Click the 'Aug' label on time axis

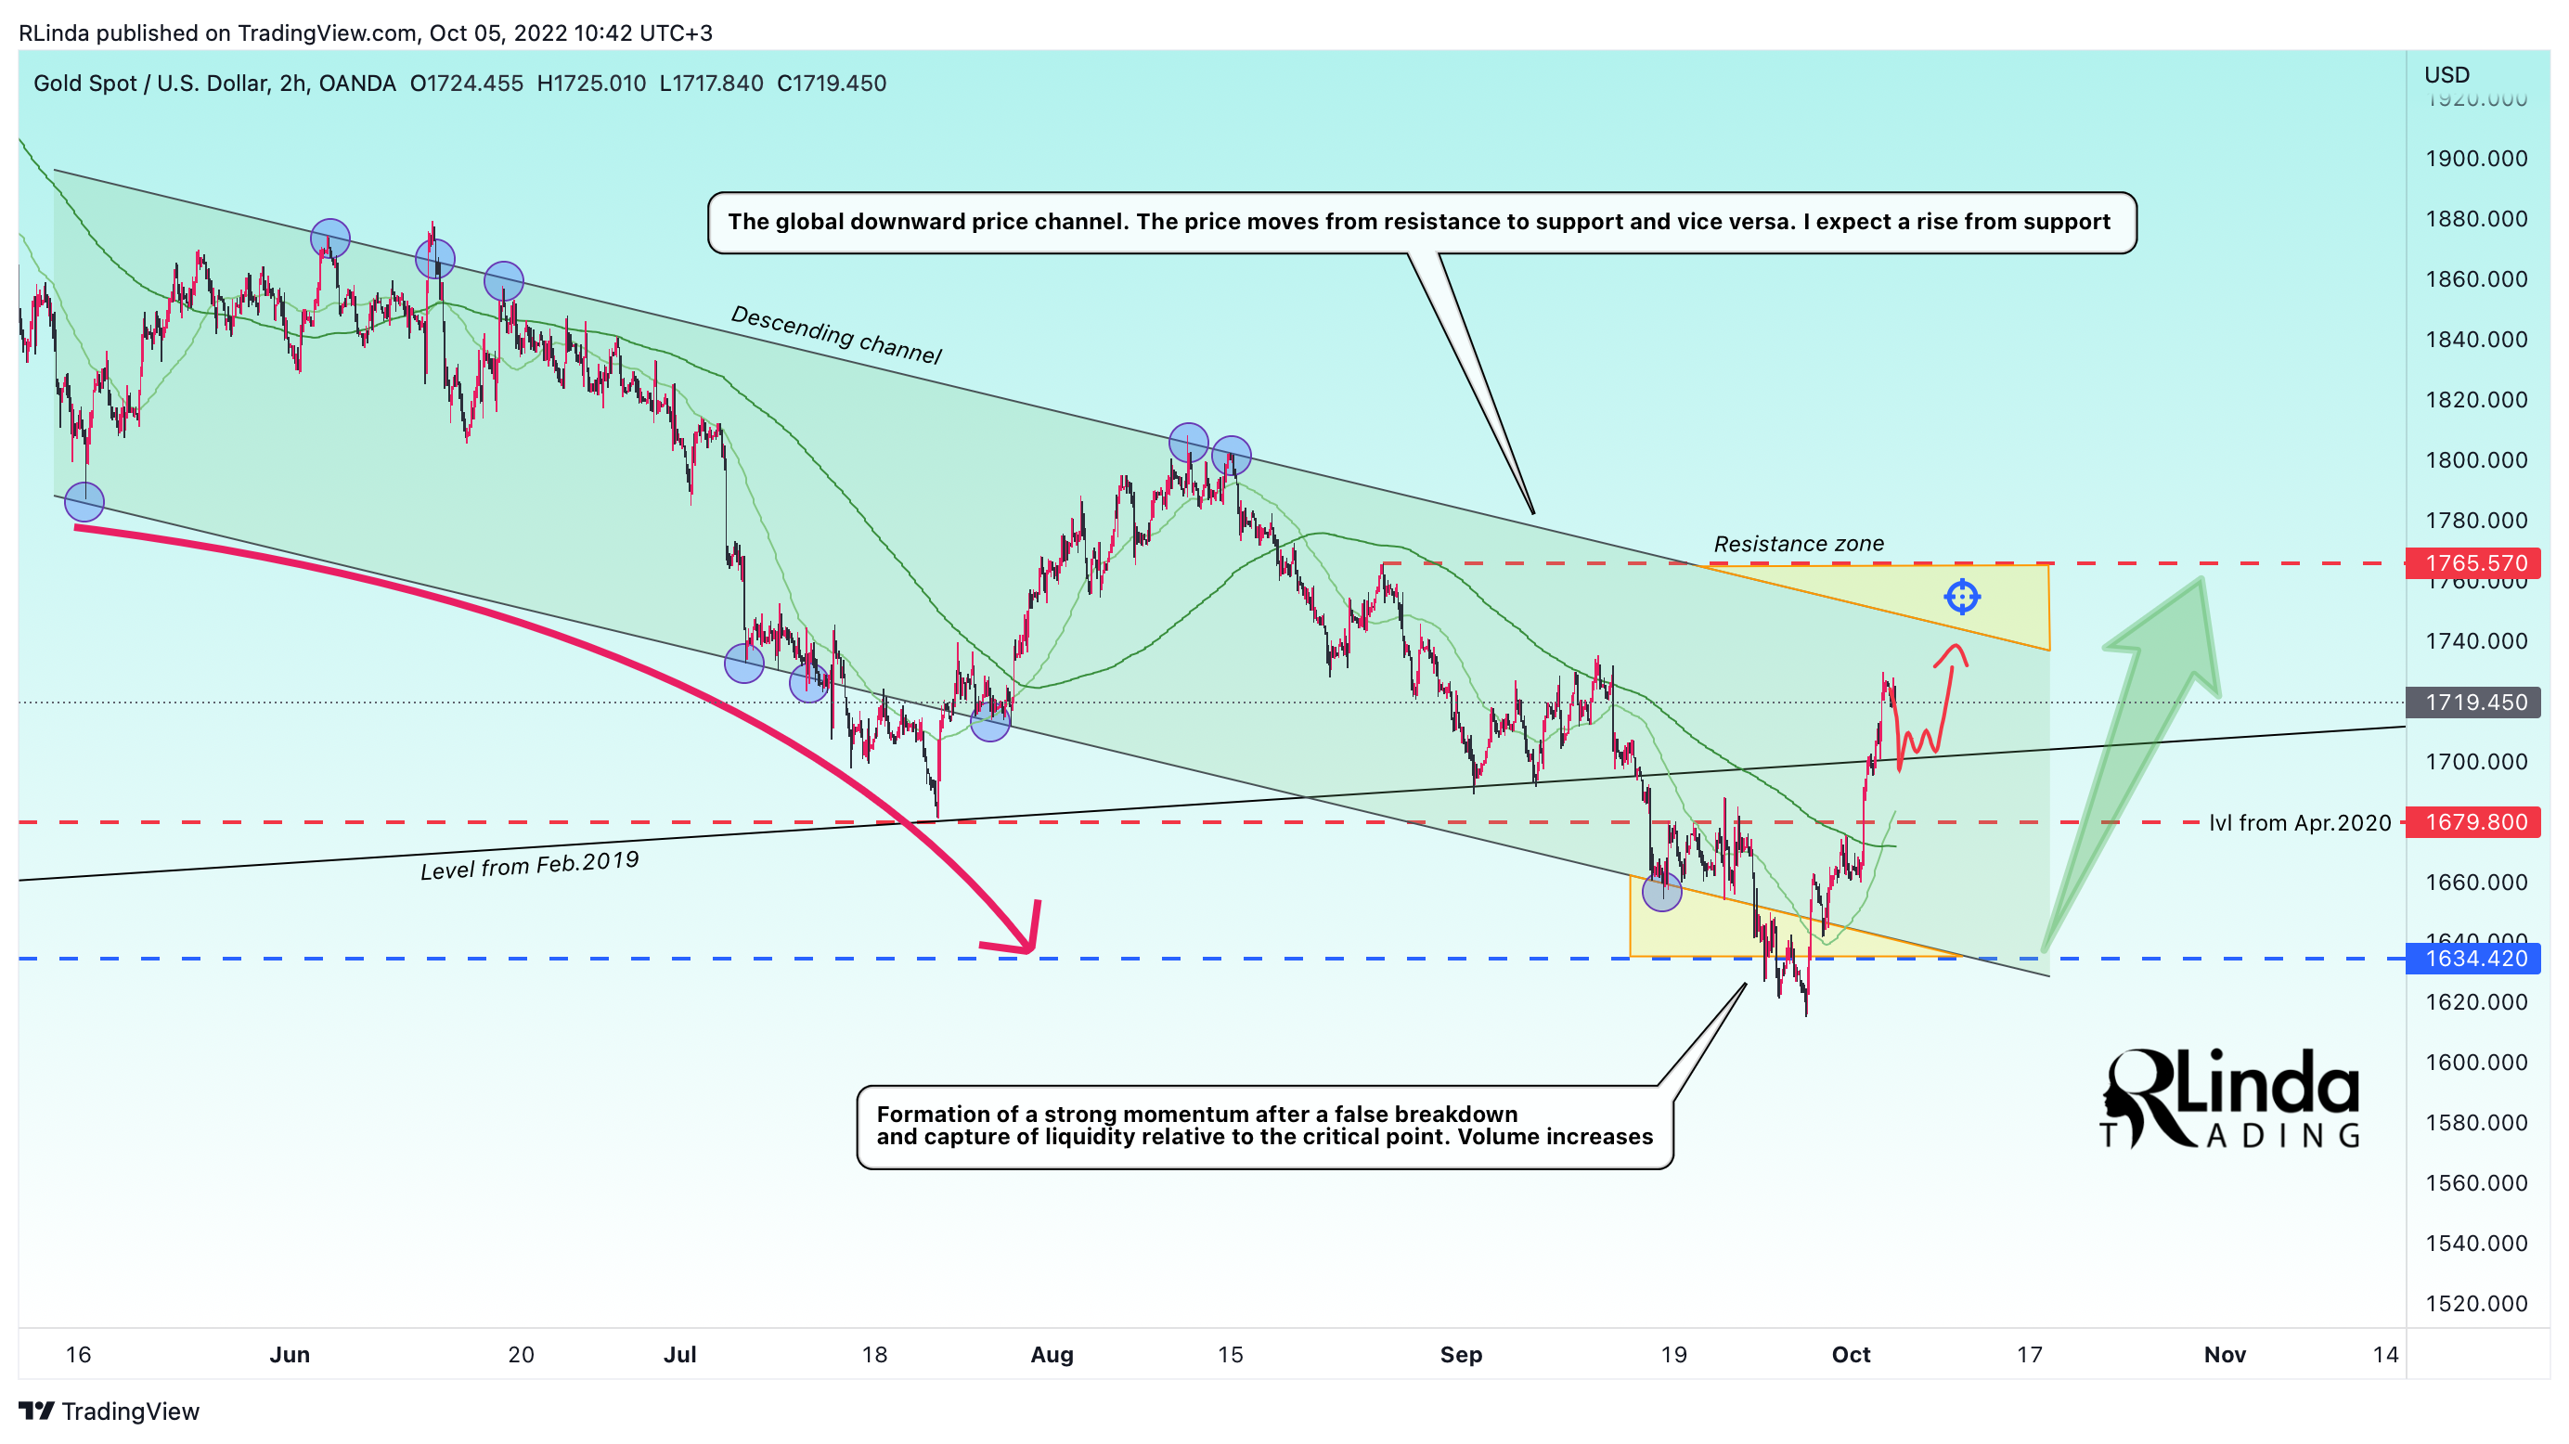(x=1052, y=1354)
